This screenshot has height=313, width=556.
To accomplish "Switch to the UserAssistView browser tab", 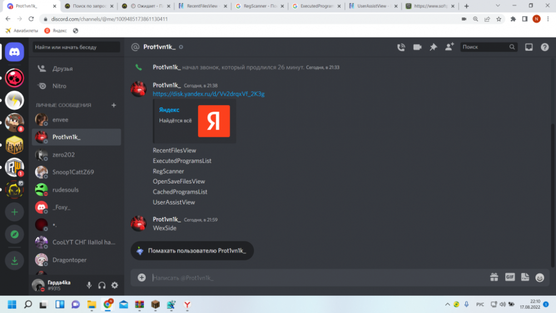I will tap(374, 6).
